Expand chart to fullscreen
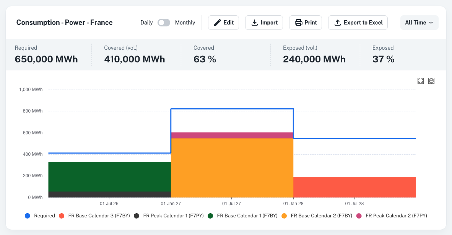 tap(421, 81)
